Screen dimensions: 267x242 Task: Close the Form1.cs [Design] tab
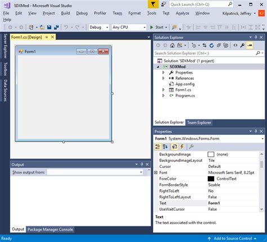52,37
